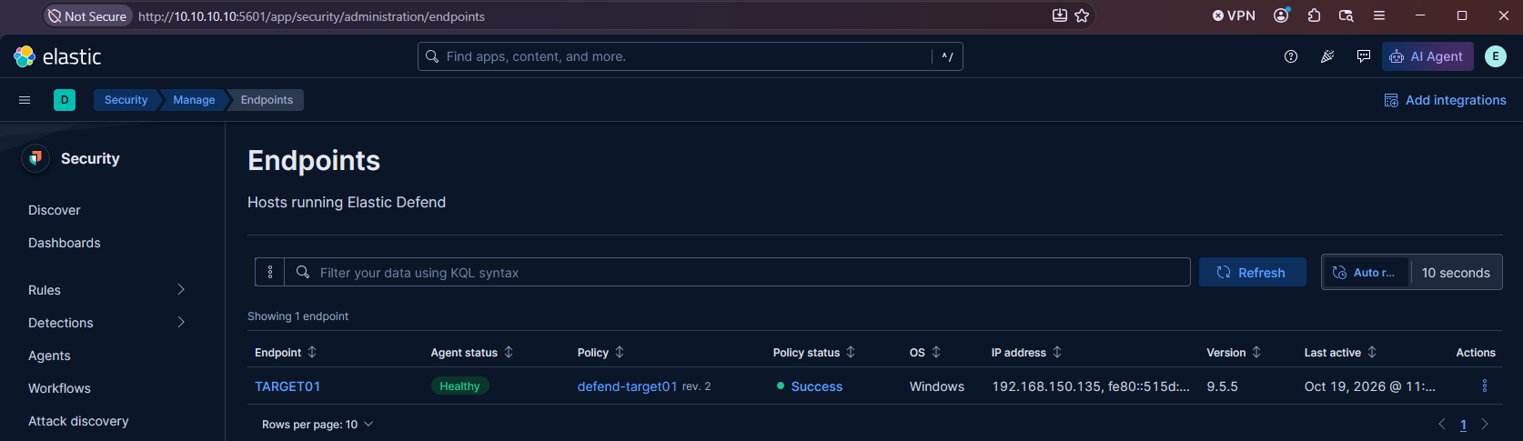Focus the KQL filter input field
The width and height of the screenshot is (1523, 441).
coord(737,272)
